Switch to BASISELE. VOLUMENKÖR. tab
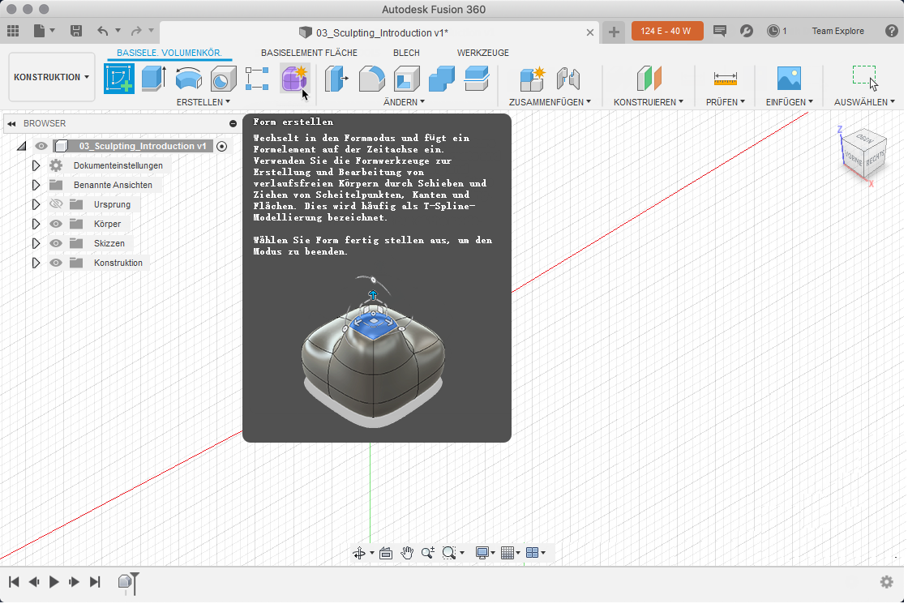Screen dimensions: 908x608 [169, 53]
